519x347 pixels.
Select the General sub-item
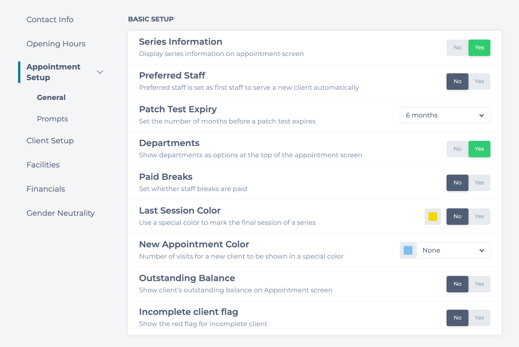[51, 97]
